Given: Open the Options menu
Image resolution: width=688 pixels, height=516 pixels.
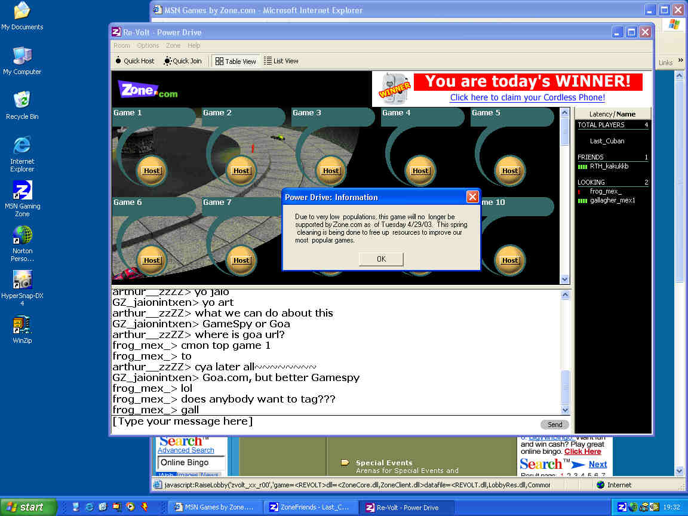Looking at the screenshot, I should [x=148, y=45].
